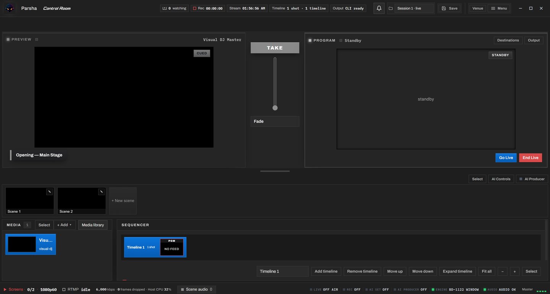This screenshot has height=294, width=550.
Task: Select the Scene 2 thumbnail
Action: 81,201
